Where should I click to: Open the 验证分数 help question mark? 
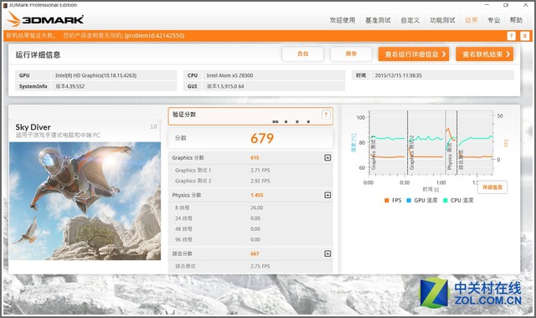(x=326, y=115)
